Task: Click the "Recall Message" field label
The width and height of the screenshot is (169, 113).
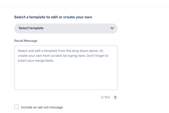Action: 26,41
